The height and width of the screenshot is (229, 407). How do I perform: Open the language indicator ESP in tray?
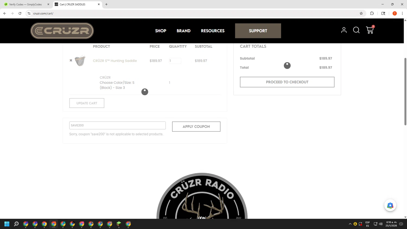pos(367,224)
